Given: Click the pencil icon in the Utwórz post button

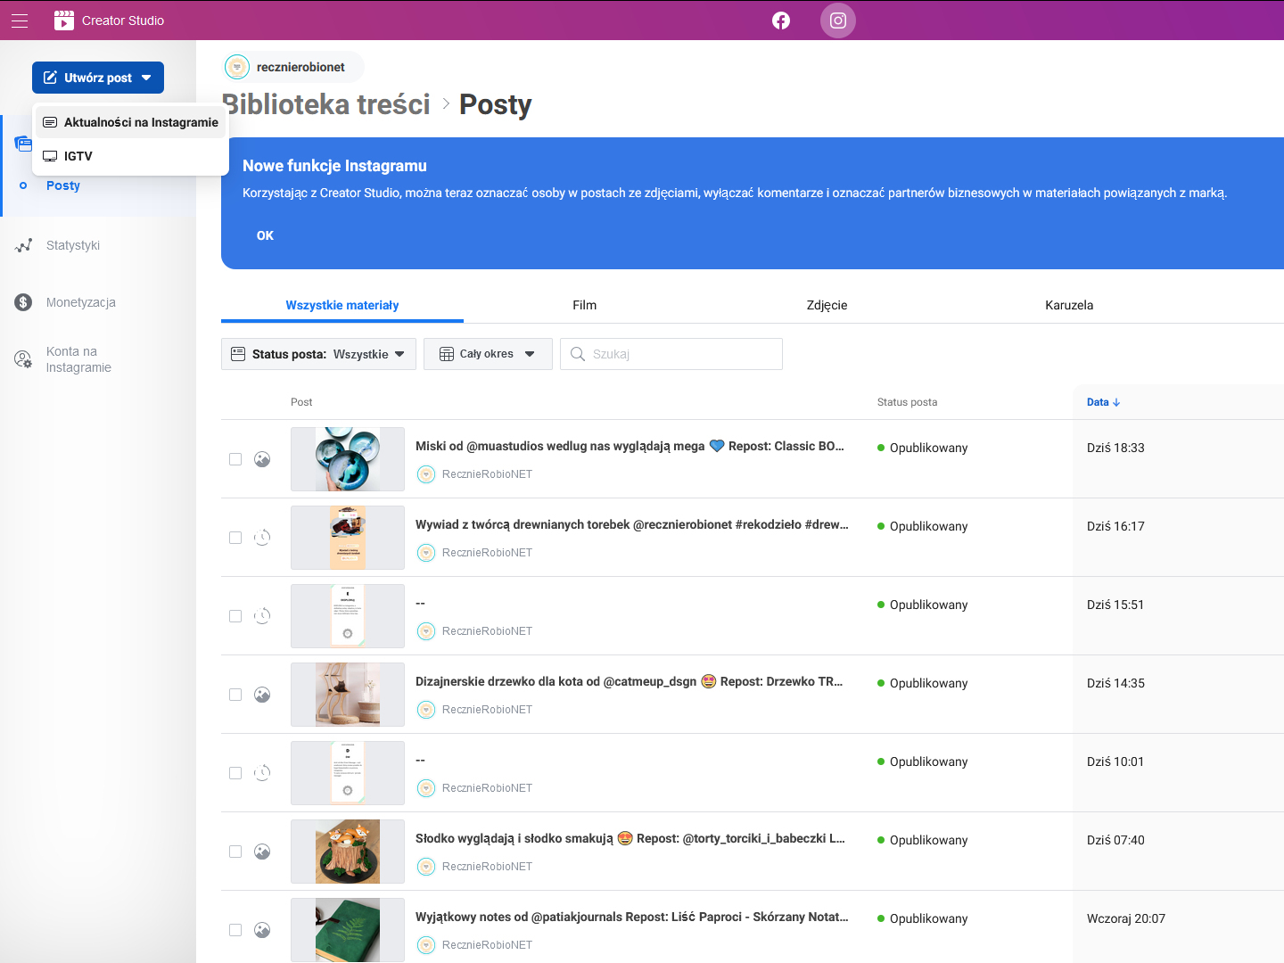Looking at the screenshot, I should pyautogui.click(x=51, y=78).
